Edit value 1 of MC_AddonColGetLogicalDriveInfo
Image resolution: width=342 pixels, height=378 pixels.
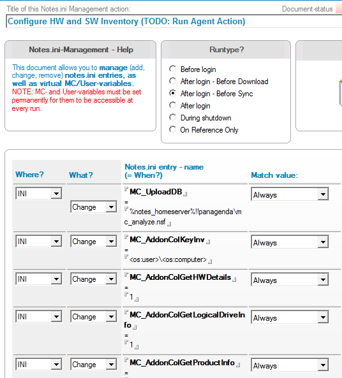tap(131, 344)
